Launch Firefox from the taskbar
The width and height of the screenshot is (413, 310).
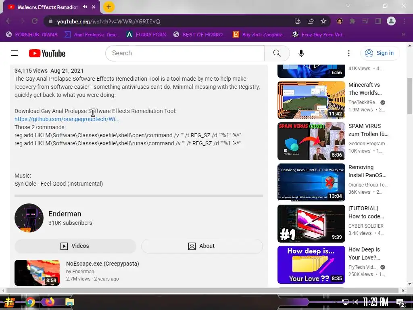tap(50, 302)
